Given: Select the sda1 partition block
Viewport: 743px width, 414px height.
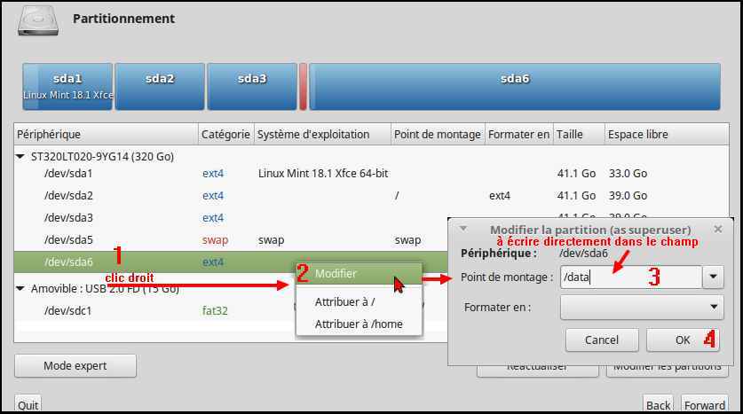Looking at the screenshot, I should 67,86.
